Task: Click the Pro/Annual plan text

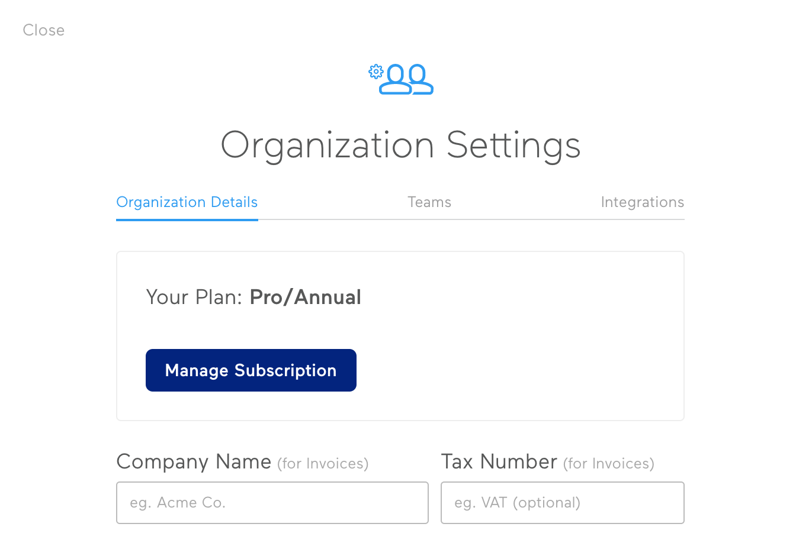Action: click(x=306, y=297)
